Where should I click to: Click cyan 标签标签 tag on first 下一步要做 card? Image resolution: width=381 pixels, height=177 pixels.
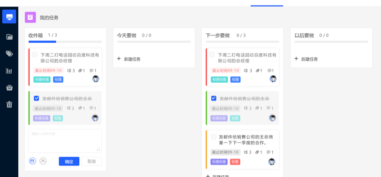click(x=219, y=79)
